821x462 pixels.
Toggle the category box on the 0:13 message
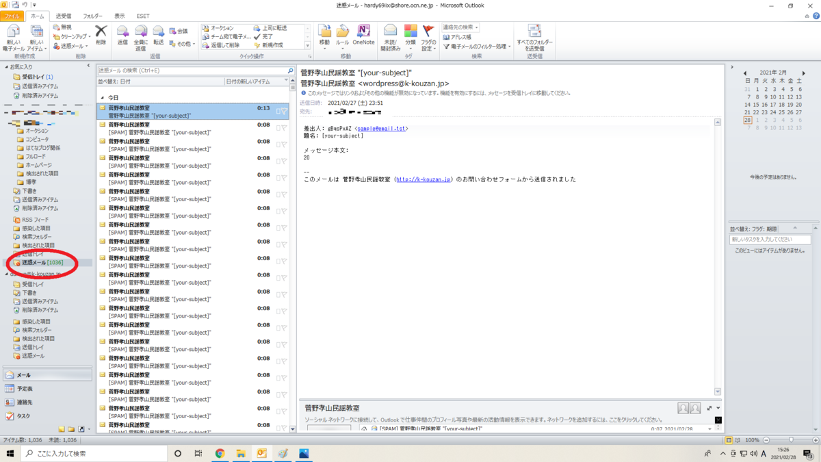[x=278, y=111]
